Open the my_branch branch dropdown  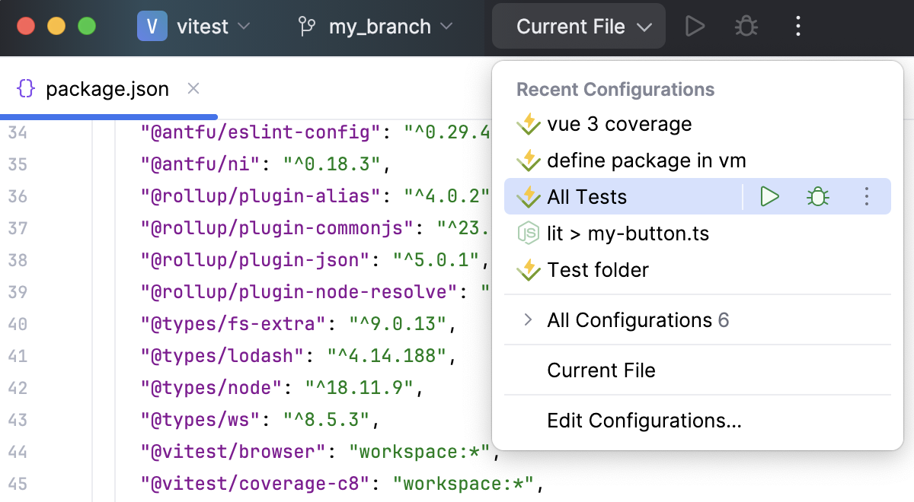[x=378, y=25]
